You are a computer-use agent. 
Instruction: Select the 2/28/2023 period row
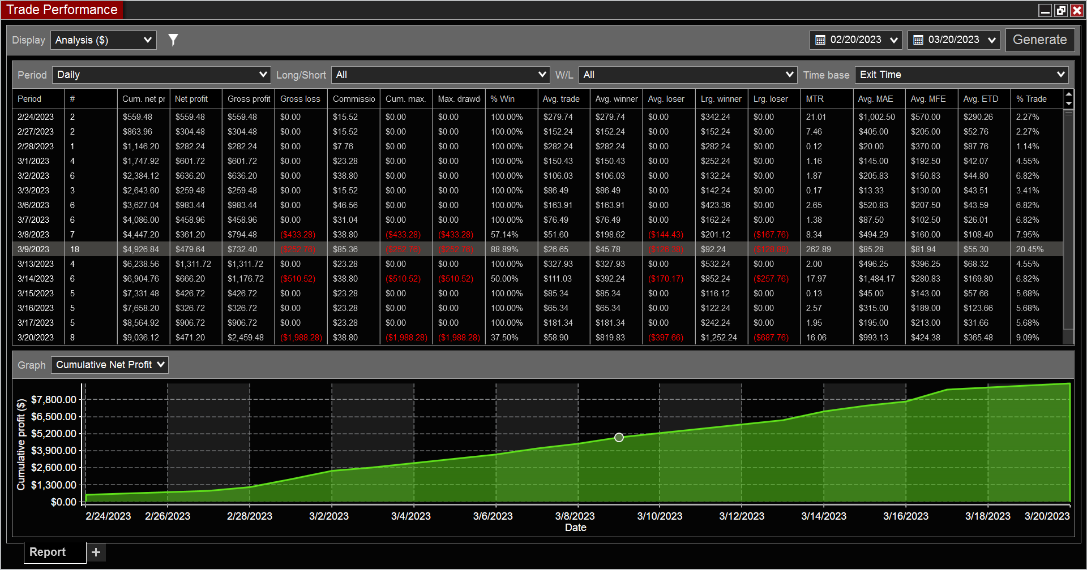pyautogui.click(x=538, y=146)
